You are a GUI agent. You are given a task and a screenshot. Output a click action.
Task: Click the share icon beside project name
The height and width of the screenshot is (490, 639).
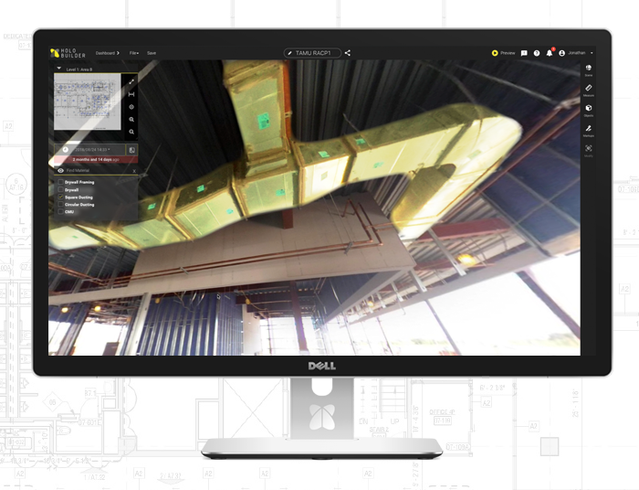(x=348, y=53)
